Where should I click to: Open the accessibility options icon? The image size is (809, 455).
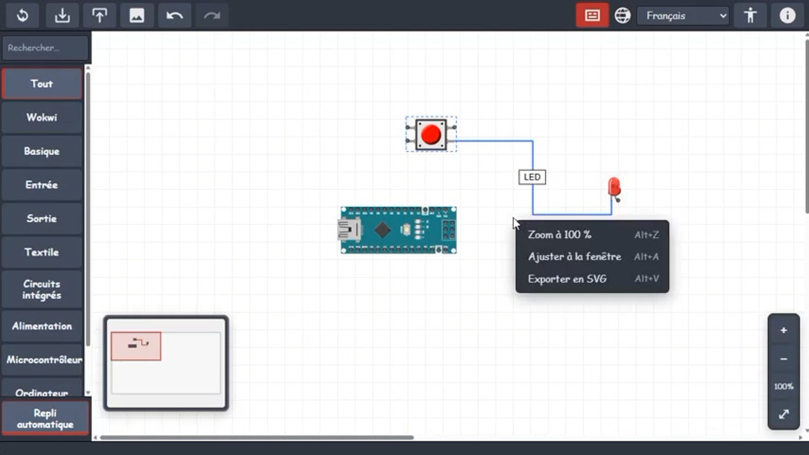750,16
